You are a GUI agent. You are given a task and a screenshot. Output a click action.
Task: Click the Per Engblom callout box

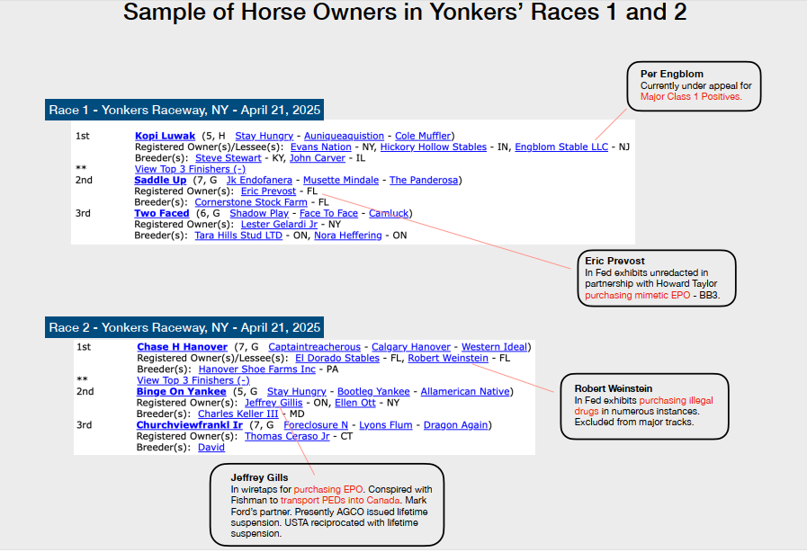(x=694, y=86)
